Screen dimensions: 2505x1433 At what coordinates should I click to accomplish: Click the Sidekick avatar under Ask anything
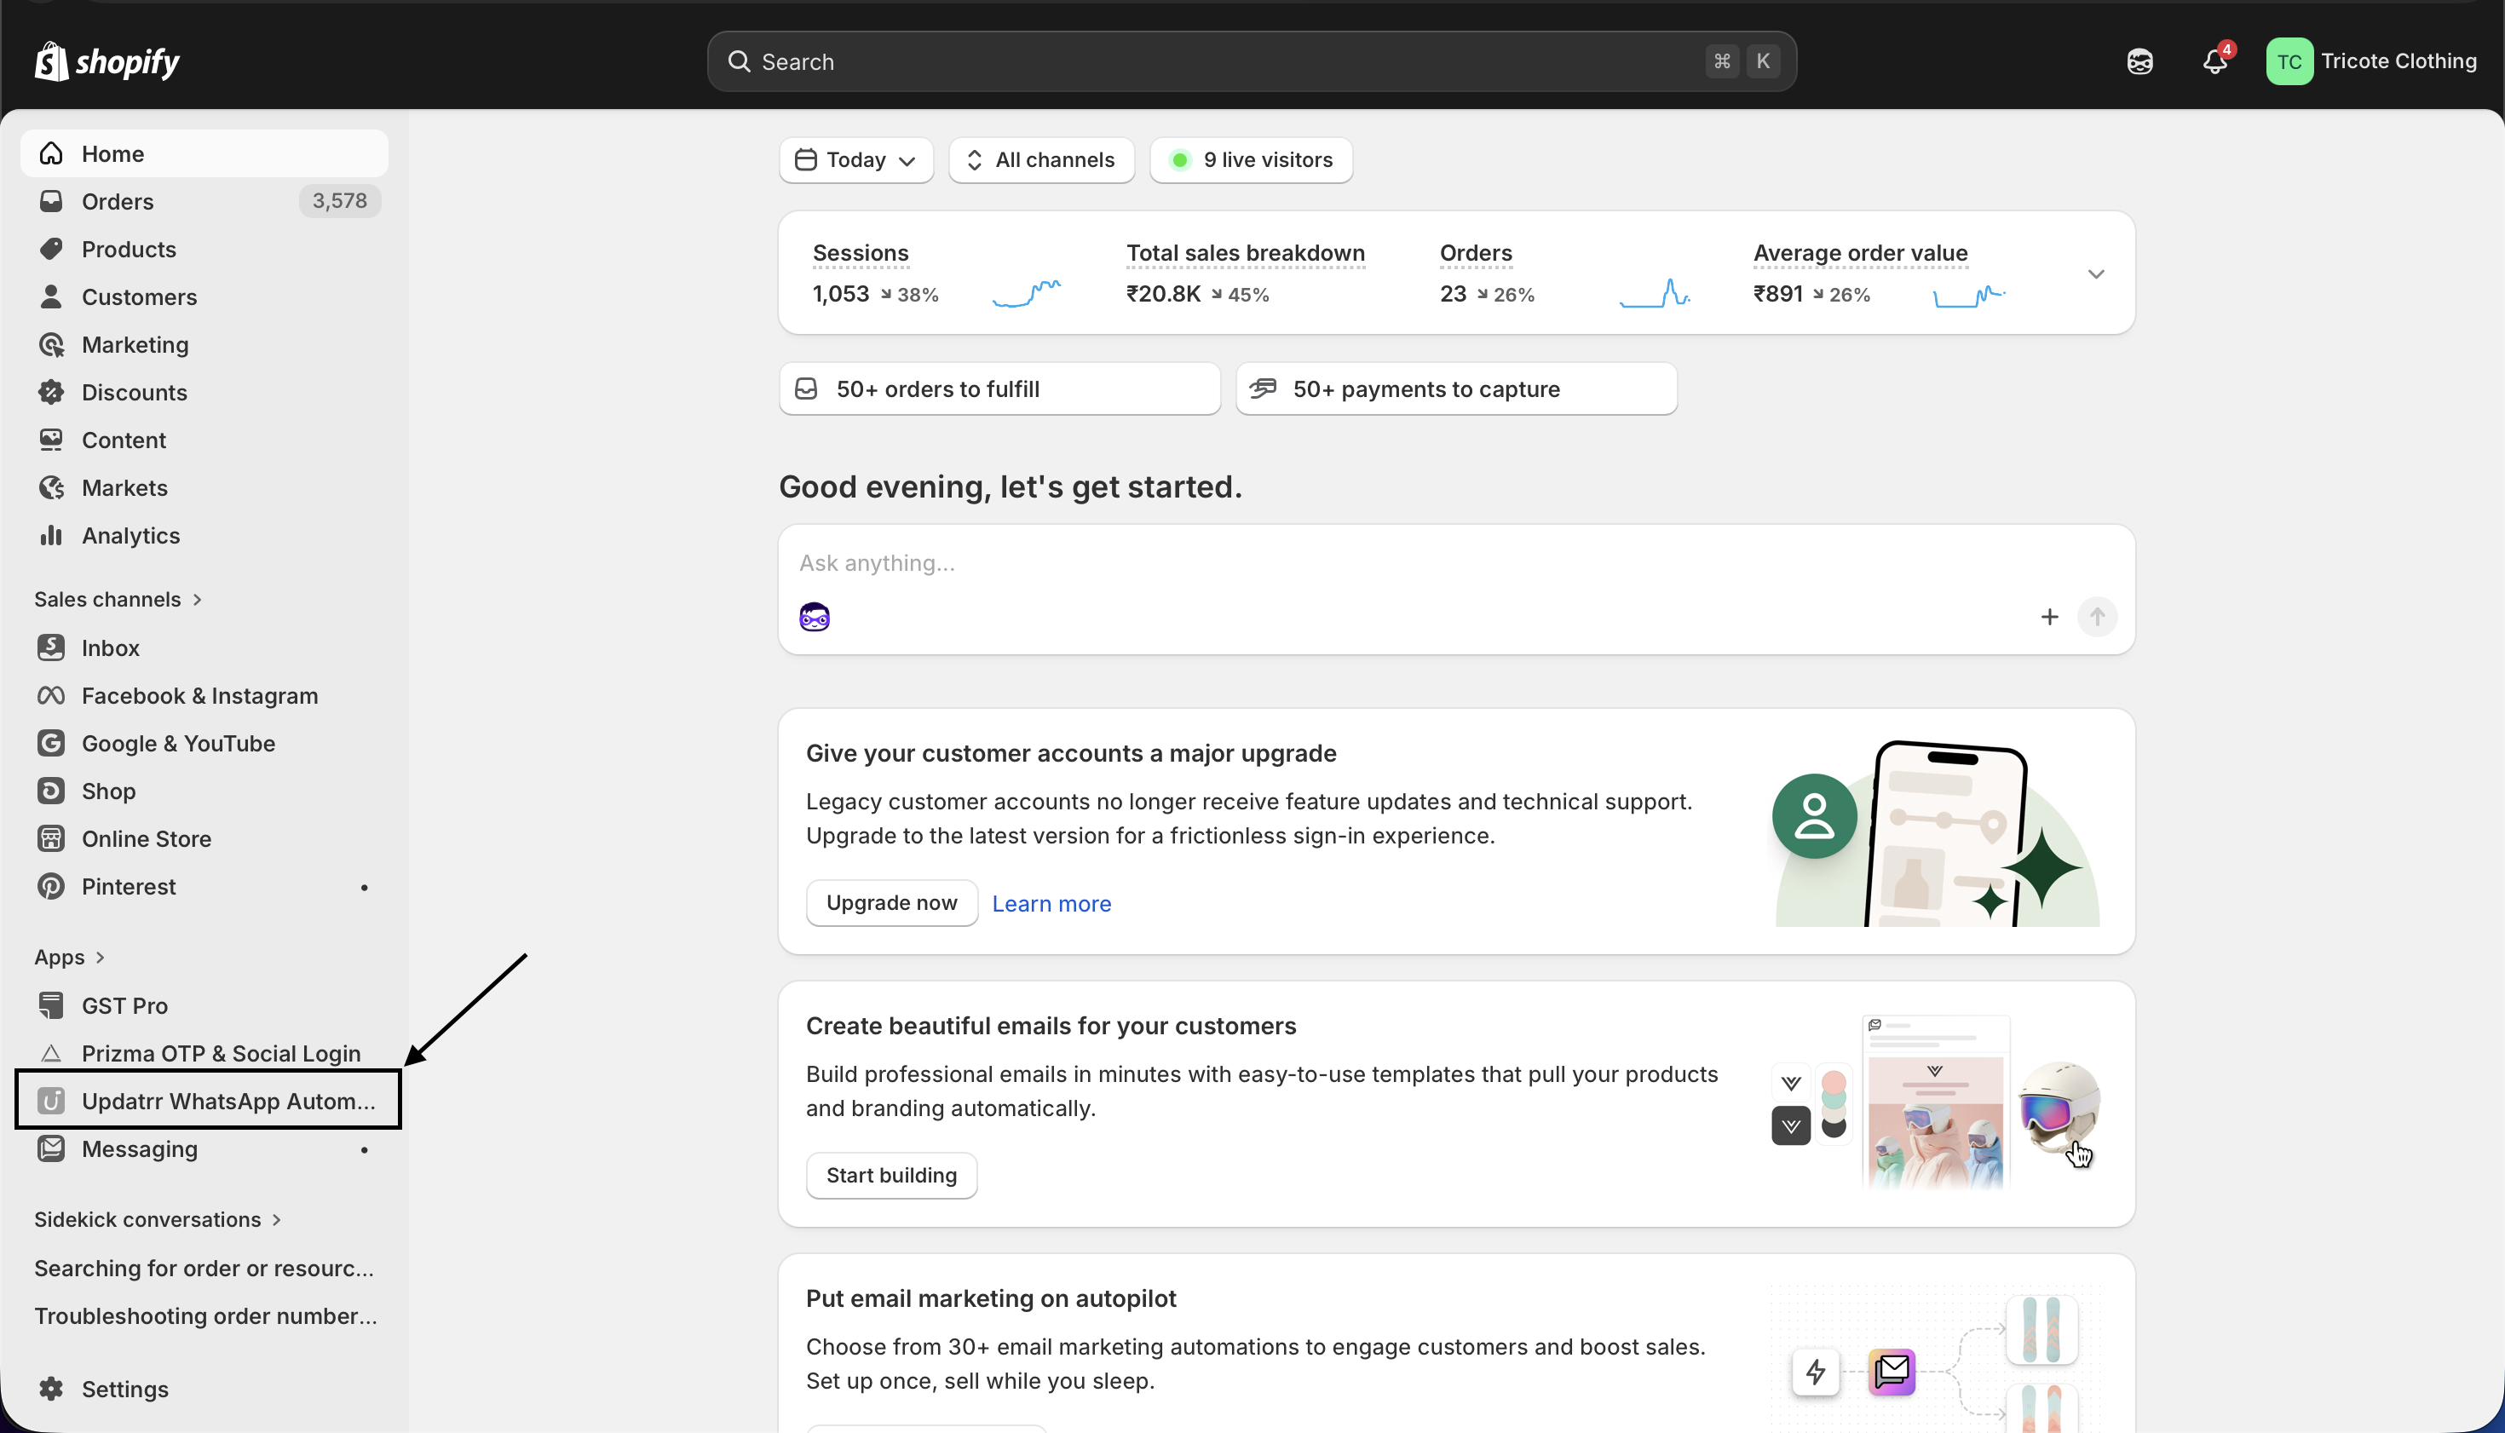[814, 617]
